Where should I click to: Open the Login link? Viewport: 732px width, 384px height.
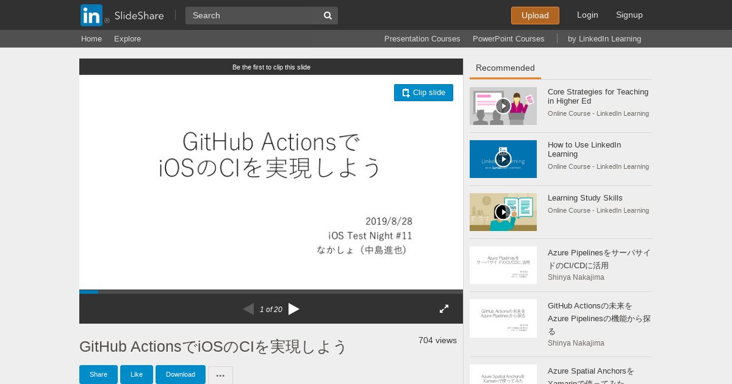click(x=587, y=15)
